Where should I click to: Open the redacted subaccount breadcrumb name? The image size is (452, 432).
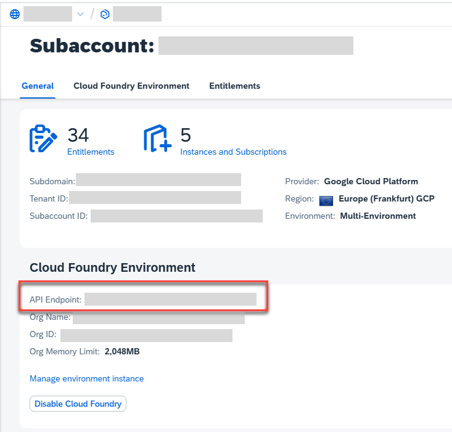[137, 14]
